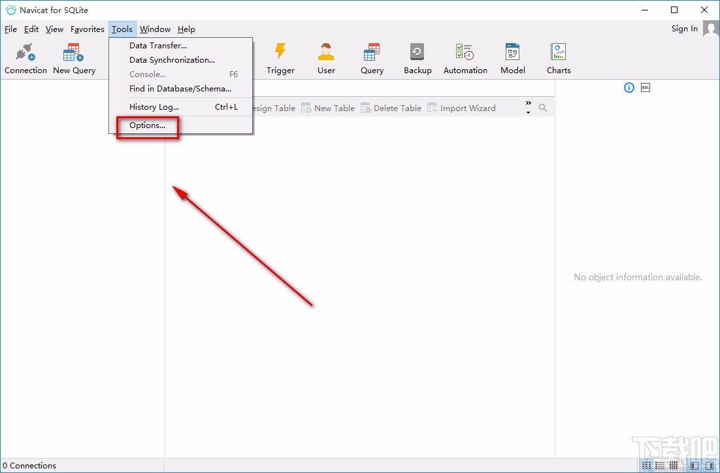Viewport: 720px width, 473px height.
Task: Click the user avatar beside Sign In
Action: pyautogui.click(x=711, y=29)
